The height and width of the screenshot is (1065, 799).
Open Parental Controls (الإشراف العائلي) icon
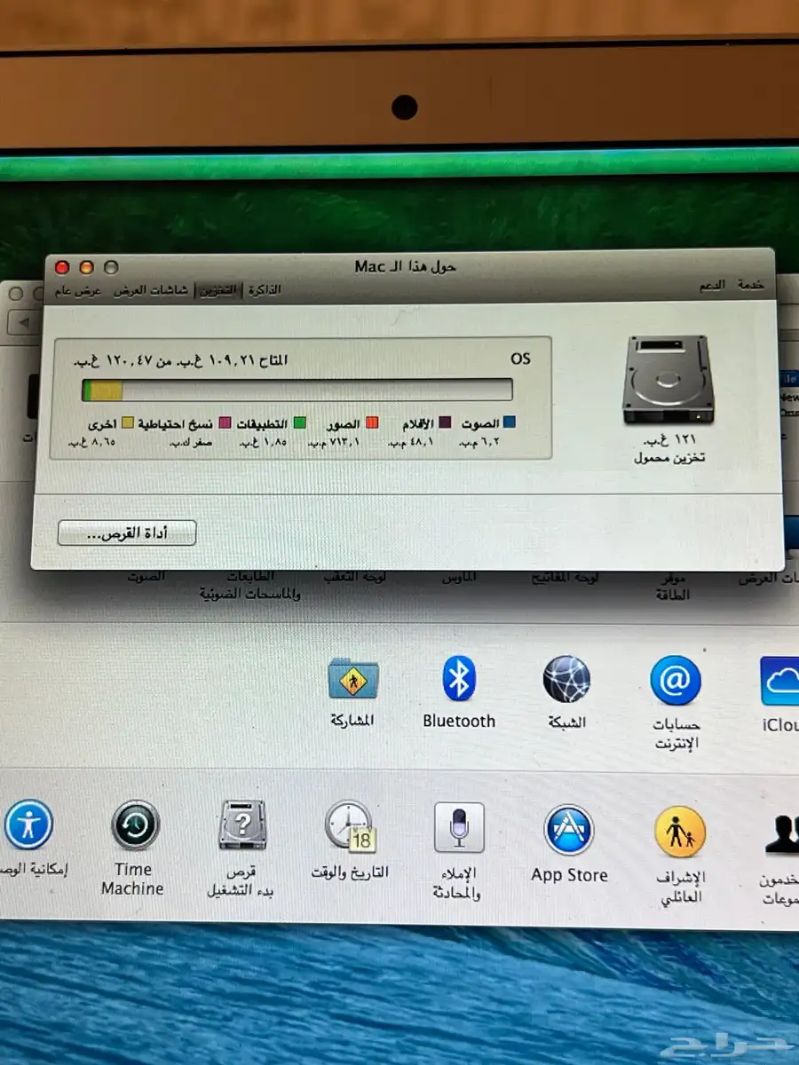(x=679, y=832)
